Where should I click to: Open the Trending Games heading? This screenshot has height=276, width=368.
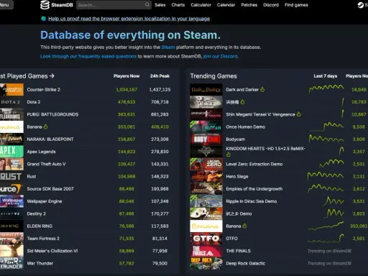[213, 76]
